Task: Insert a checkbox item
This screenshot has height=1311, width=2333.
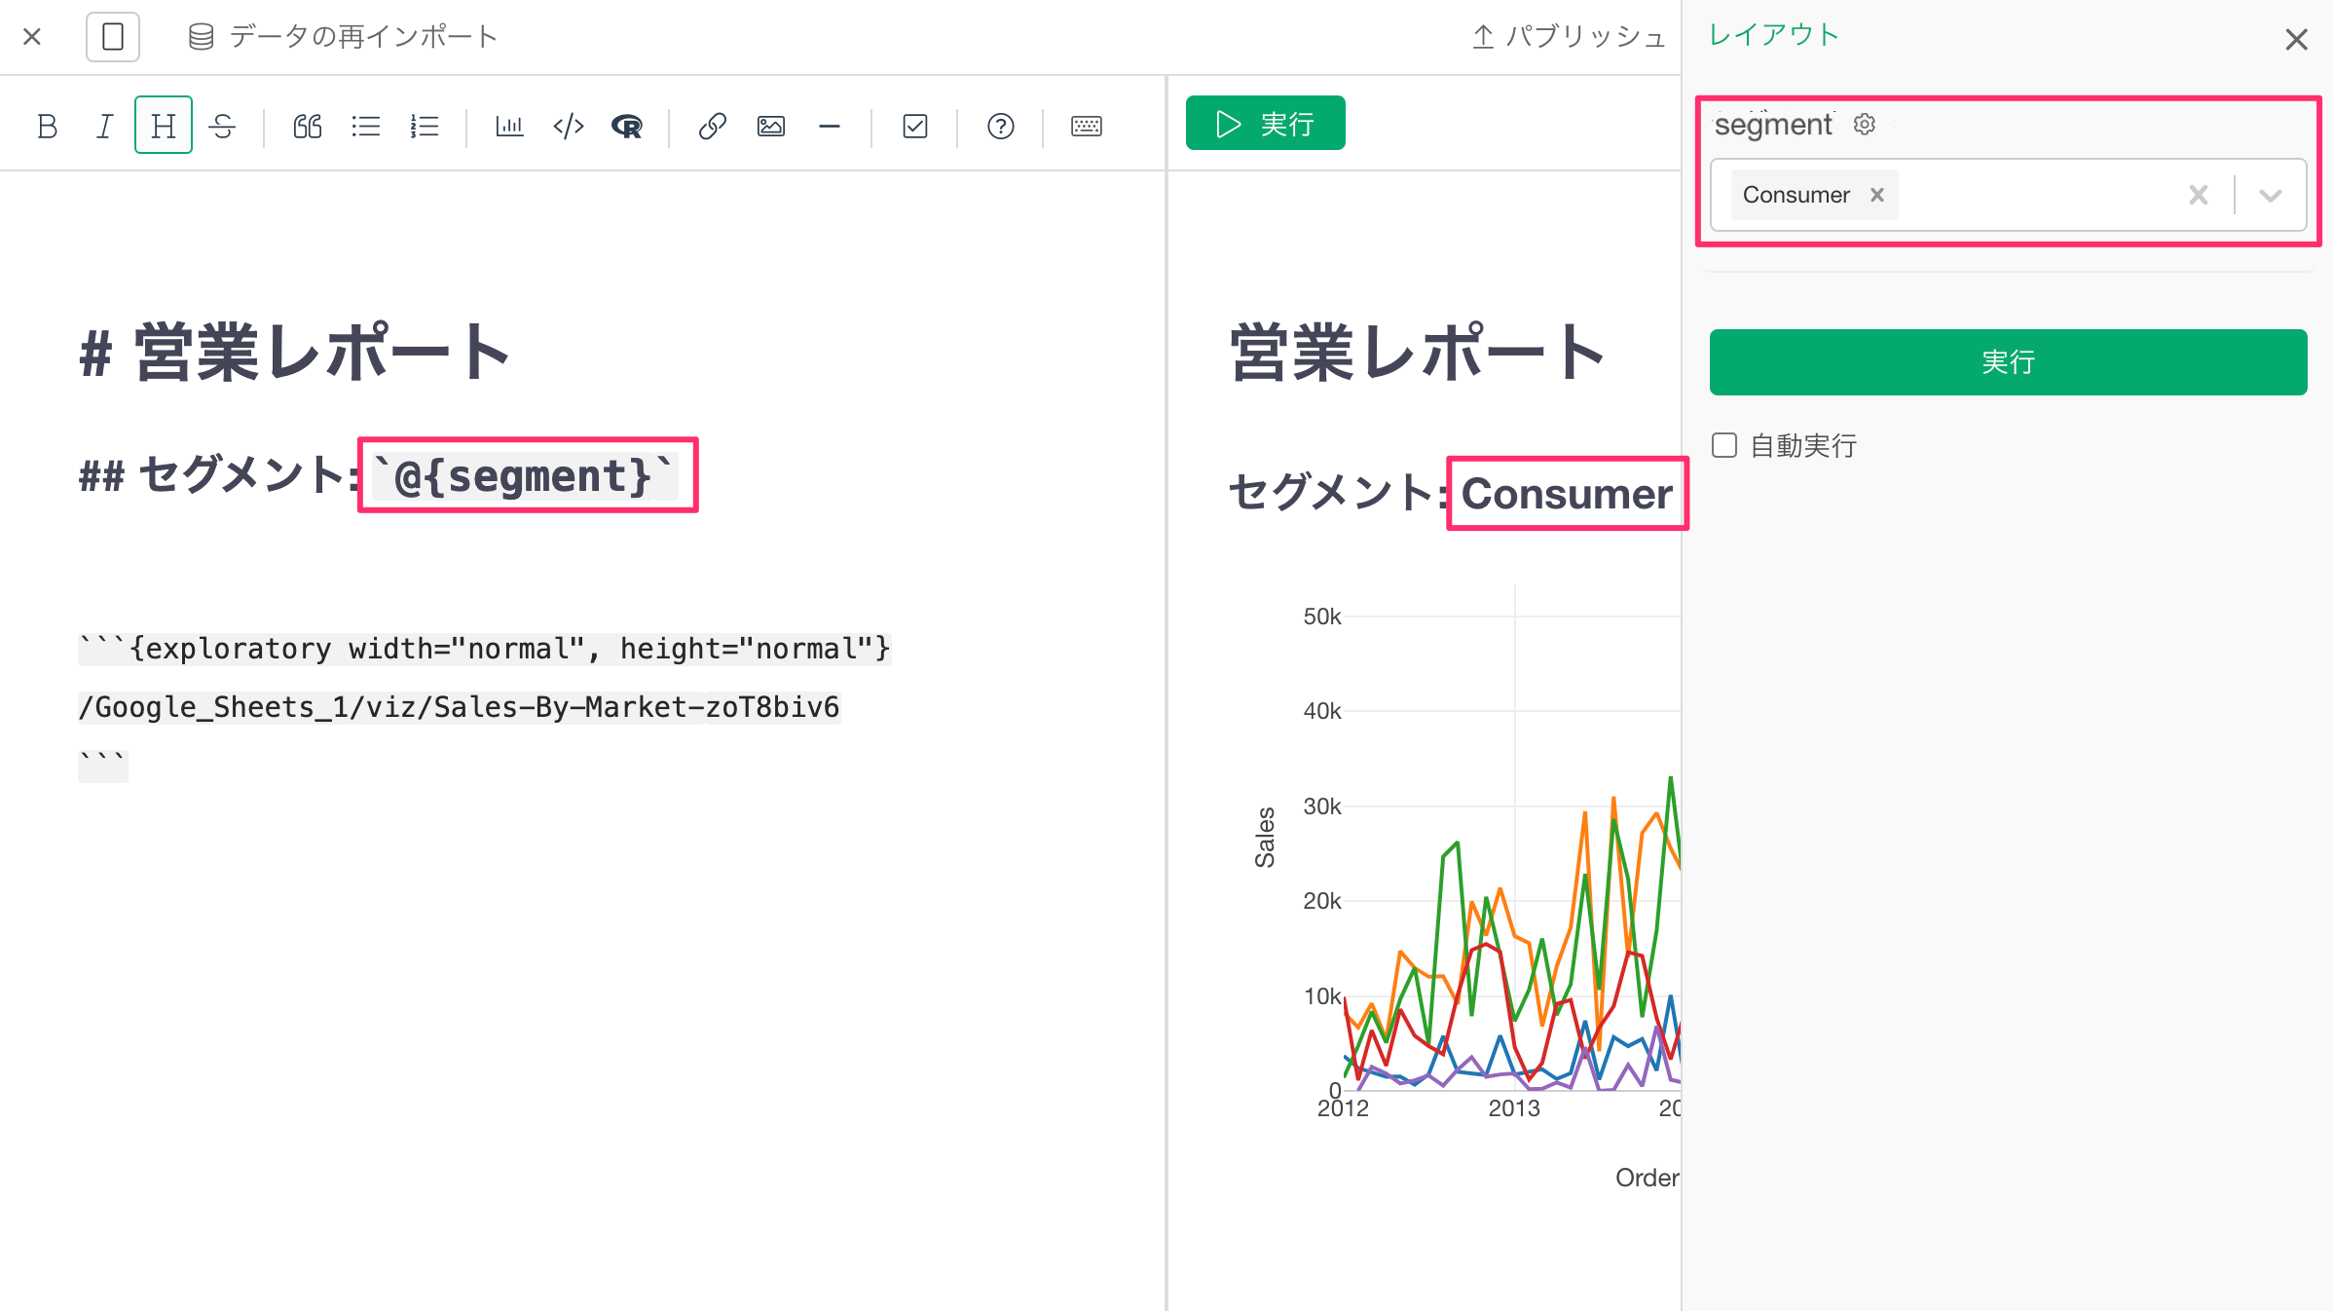Action: pos(915,126)
